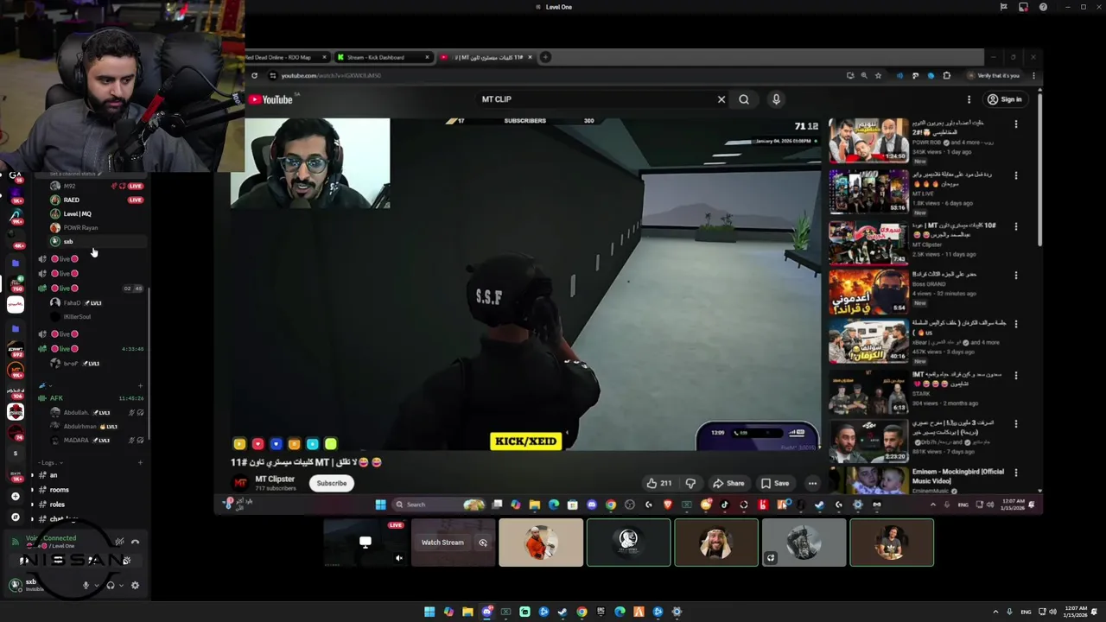Viewport: 1106px width, 622px height.
Task: Open options menu for Eminem Mockingbird video
Action: pyautogui.click(x=1015, y=473)
